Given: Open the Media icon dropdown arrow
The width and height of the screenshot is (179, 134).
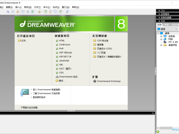Looking at the screenshot, I should point(42,12).
